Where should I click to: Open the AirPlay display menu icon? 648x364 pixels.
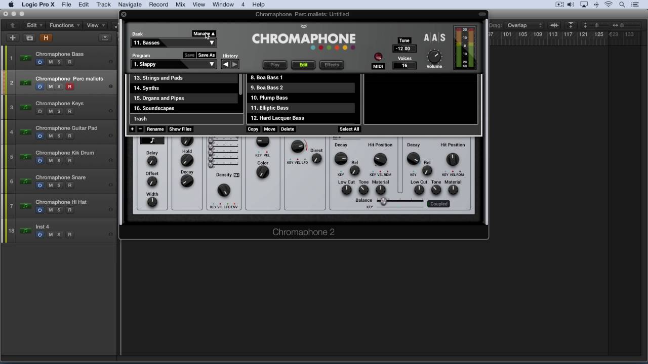pos(584,5)
